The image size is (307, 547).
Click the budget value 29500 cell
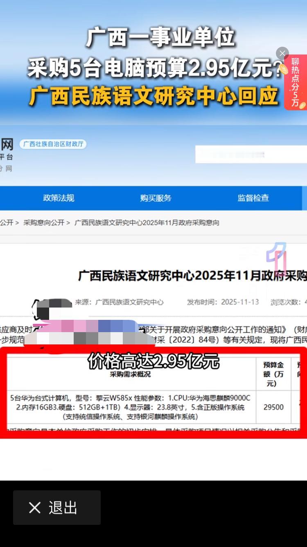point(273,407)
